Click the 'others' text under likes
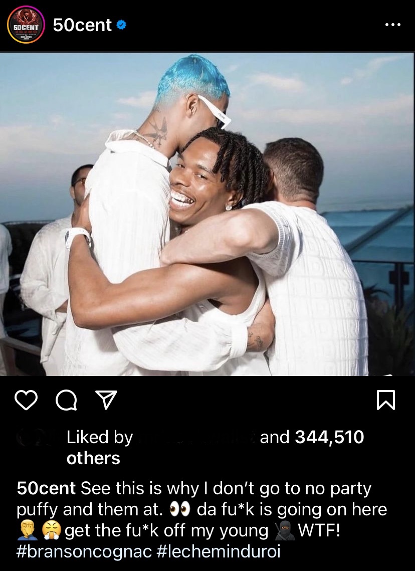This screenshot has height=571, width=415. (93, 458)
